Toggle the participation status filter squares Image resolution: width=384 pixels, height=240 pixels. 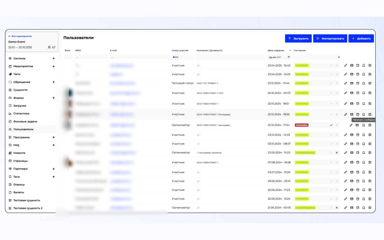pos(176,57)
